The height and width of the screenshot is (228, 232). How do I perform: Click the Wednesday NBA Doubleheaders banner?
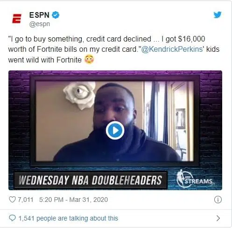point(91,180)
